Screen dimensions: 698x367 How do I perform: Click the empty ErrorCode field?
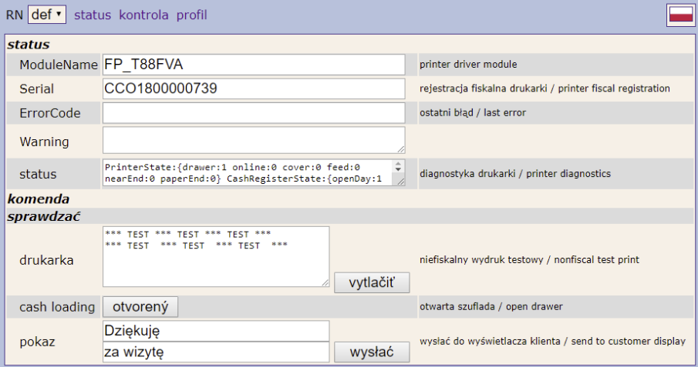(x=253, y=113)
